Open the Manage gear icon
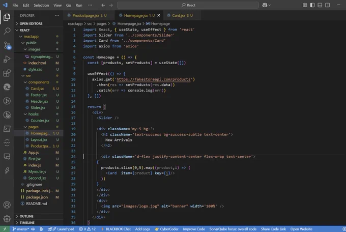 (x=7, y=219)
